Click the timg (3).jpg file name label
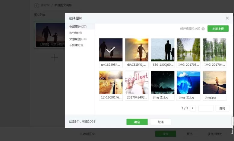Image resolution: width=234 pixels, height=141 pixels. (186, 98)
